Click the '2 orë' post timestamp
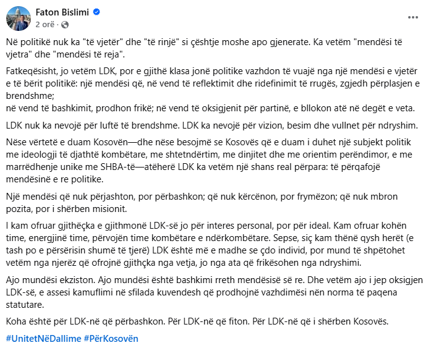This screenshot has width=423, height=348. (x=46, y=24)
